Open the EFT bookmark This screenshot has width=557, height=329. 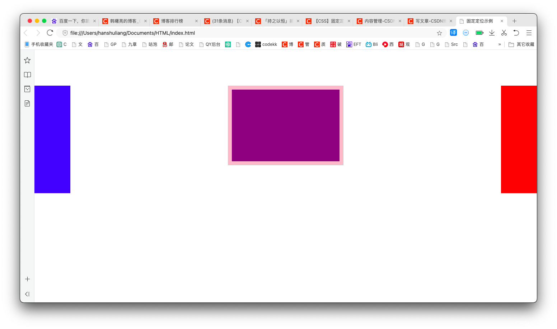click(x=354, y=44)
